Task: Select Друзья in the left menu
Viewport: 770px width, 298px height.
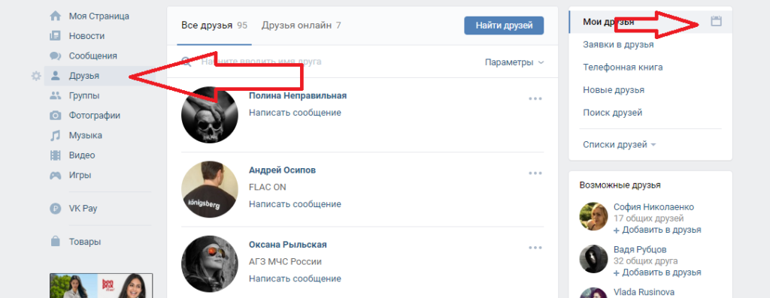Action: [x=84, y=76]
